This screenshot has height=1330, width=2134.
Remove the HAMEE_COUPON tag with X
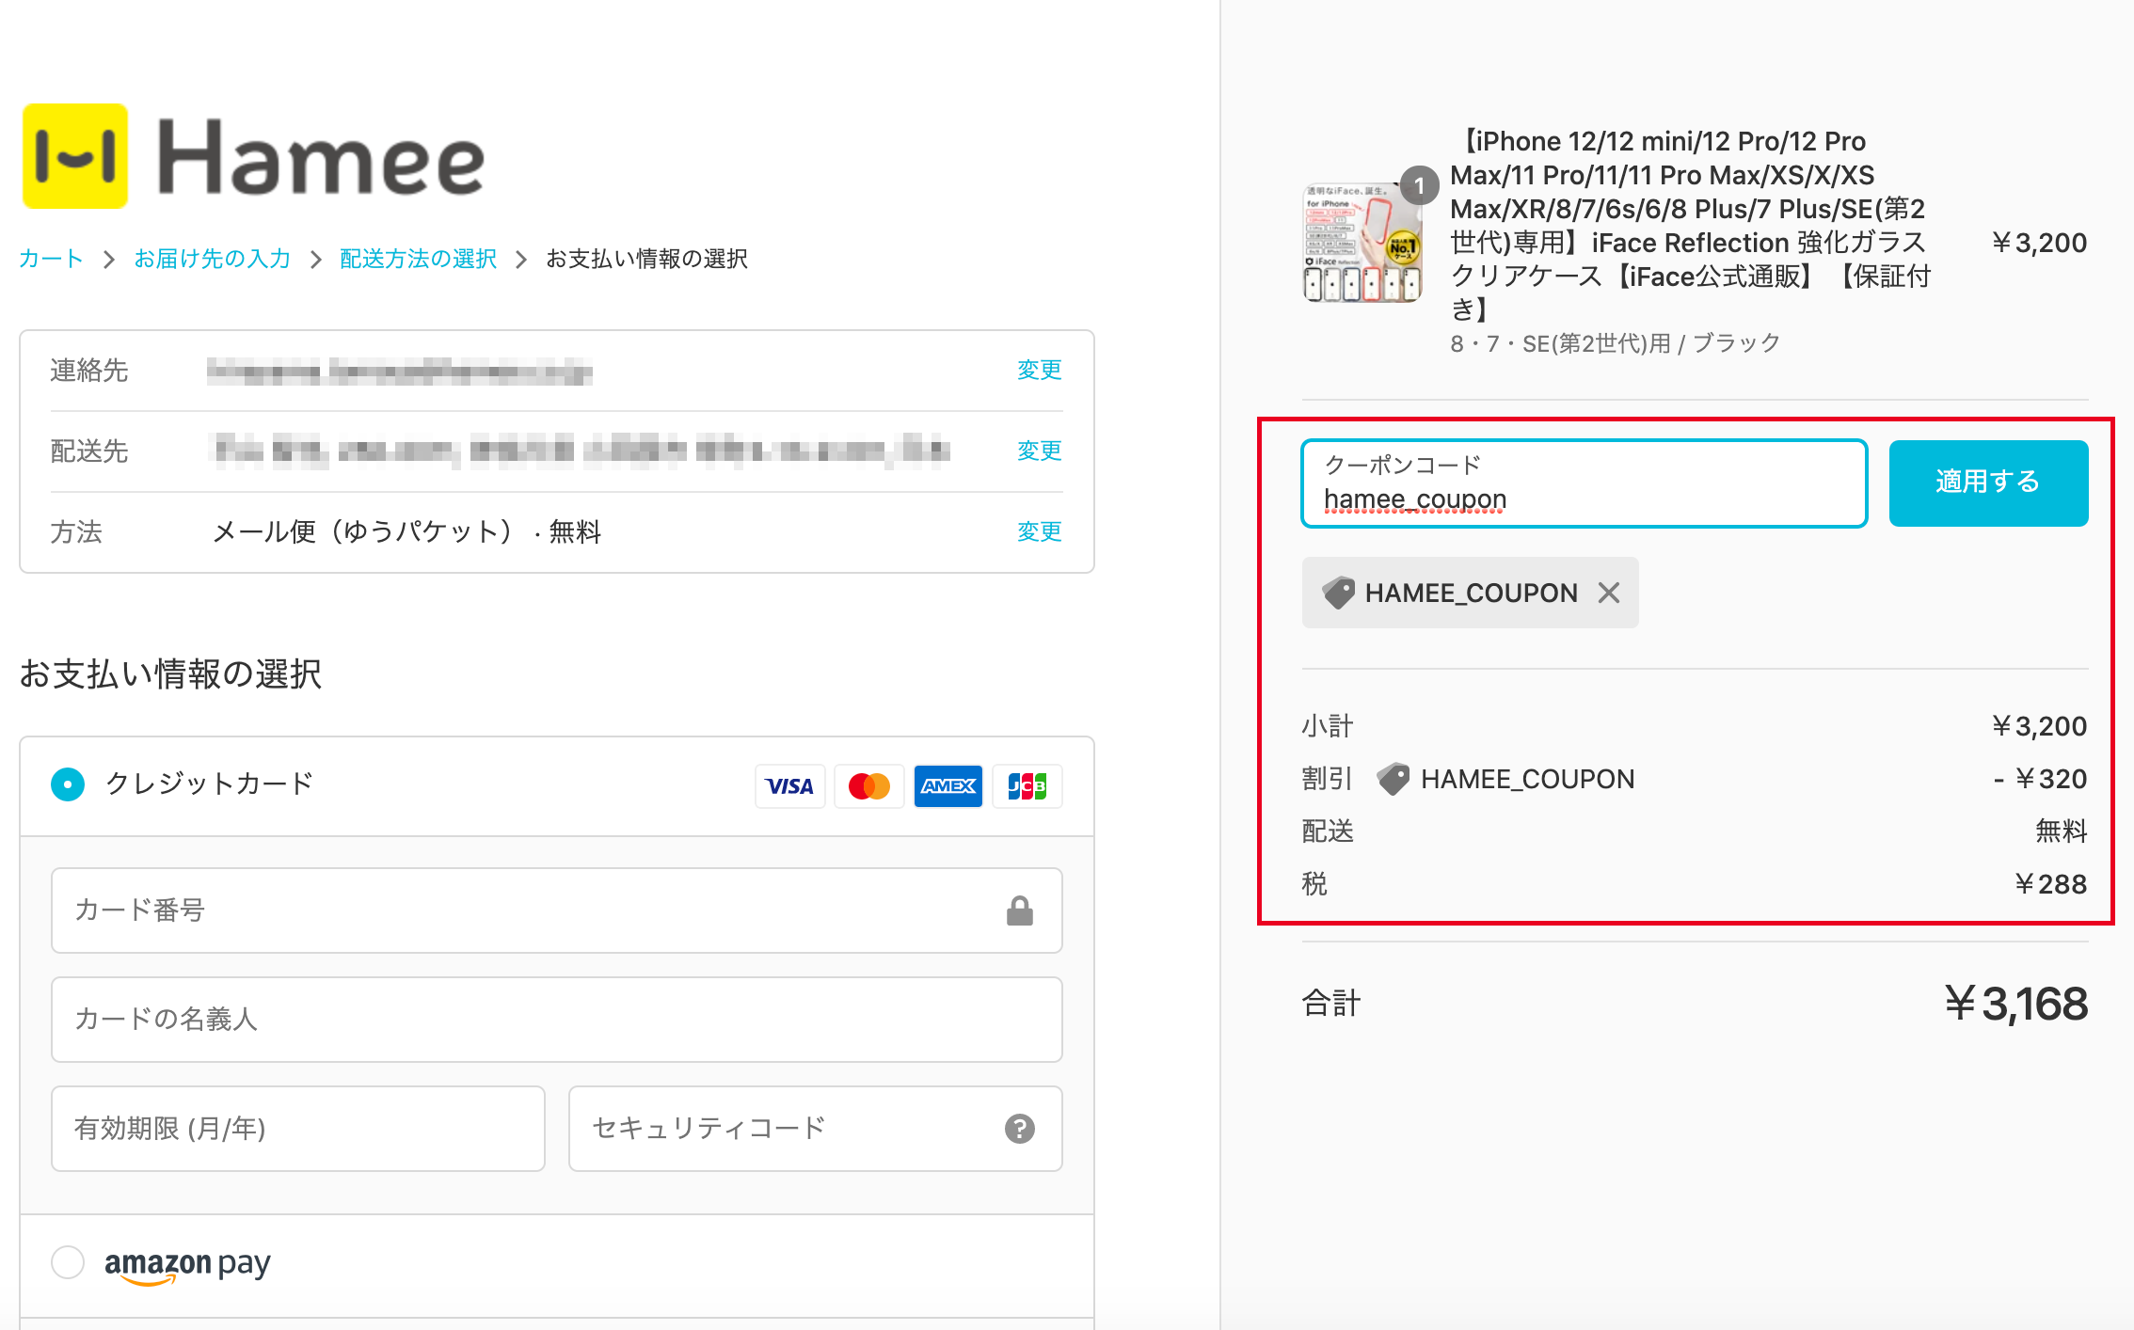click(1609, 593)
